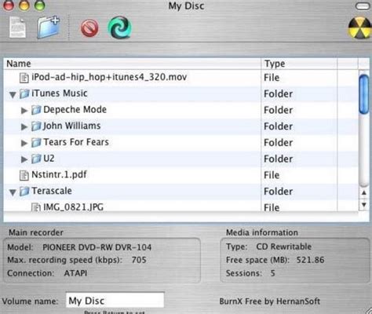Select the Nstintr.1.pdf row name
Screen dimensions: 372x314
click(x=59, y=174)
